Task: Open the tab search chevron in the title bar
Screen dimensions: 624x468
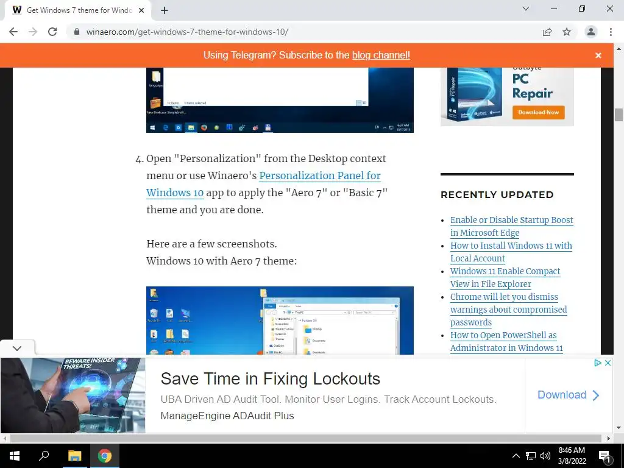Action: point(526,9)
